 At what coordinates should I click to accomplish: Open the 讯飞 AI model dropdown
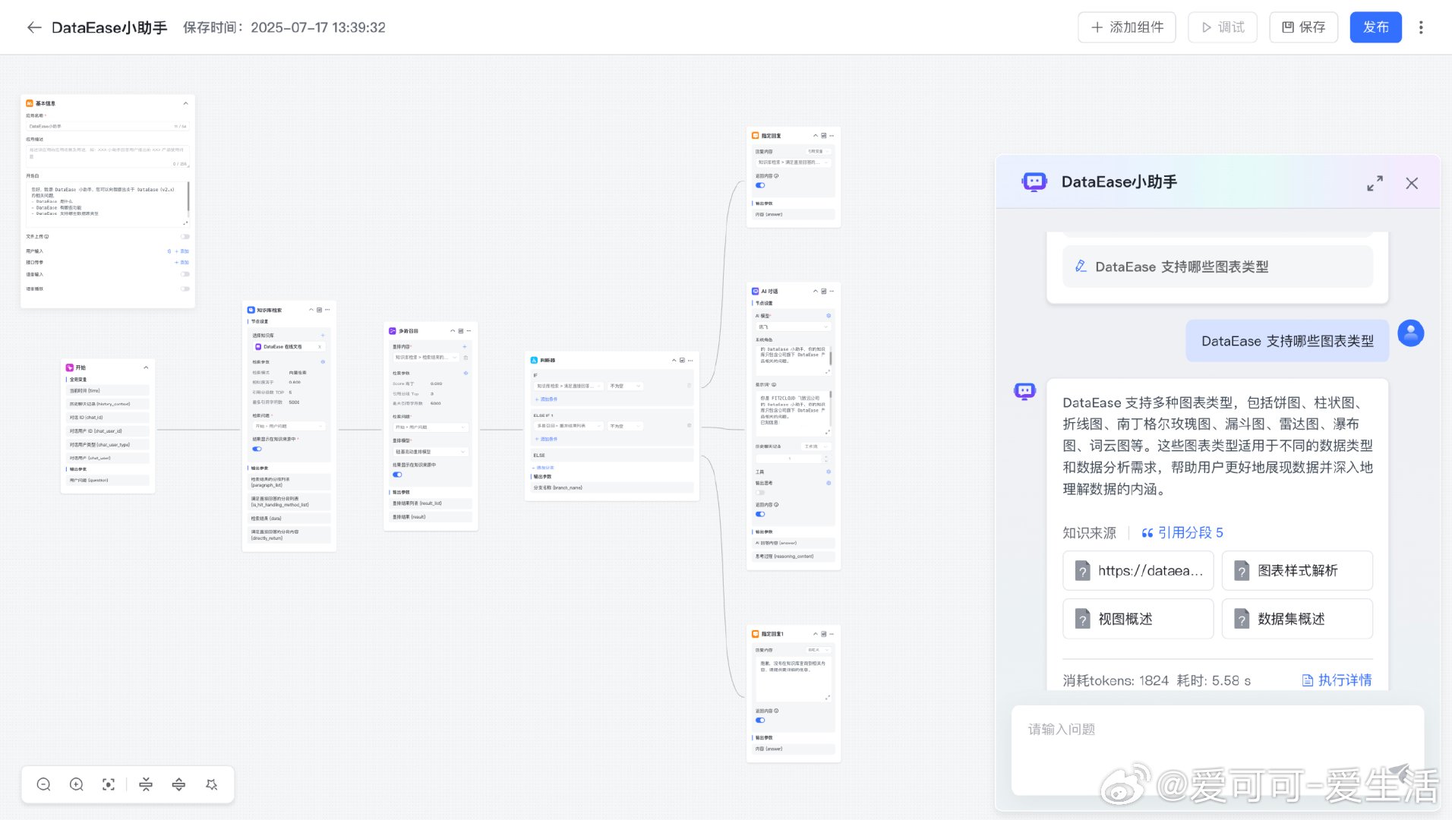point(793,326)
